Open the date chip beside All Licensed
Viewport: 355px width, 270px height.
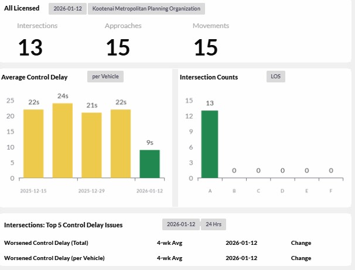(67, 9)
